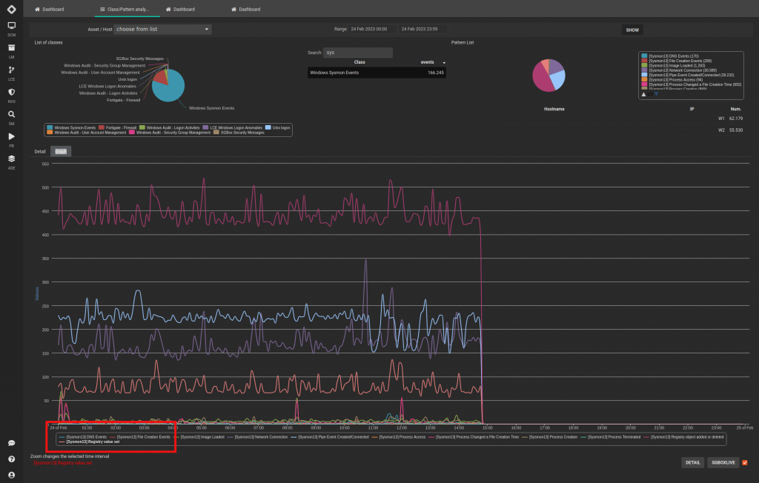This screenshot has height=483, width=759.
Task: Toggle Network Connection graph series
Action: [x=257, y=437]
